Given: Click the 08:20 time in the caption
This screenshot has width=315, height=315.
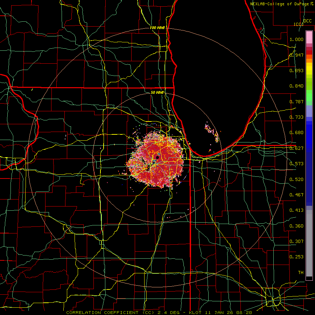Looking at the screenshot, I should (244, 313).
